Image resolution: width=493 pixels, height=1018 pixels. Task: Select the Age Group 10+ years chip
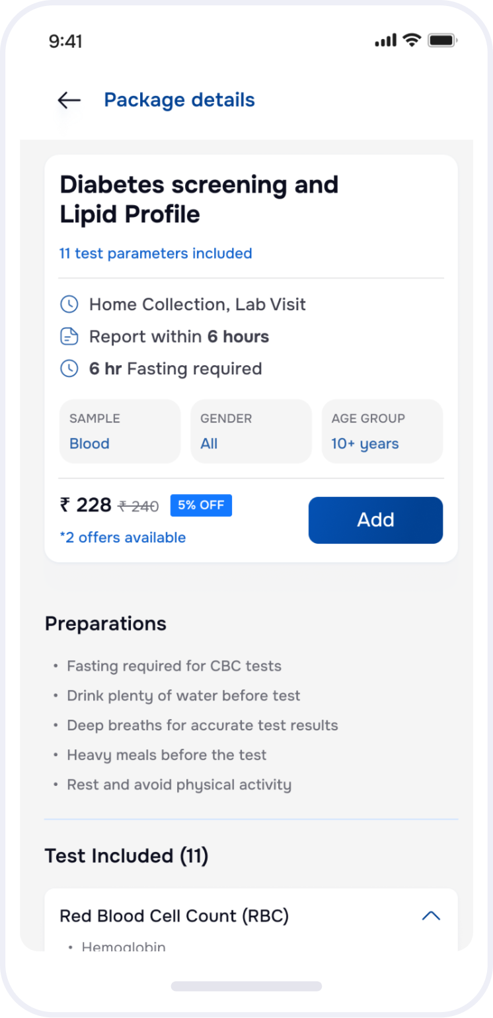pos(382,431)
